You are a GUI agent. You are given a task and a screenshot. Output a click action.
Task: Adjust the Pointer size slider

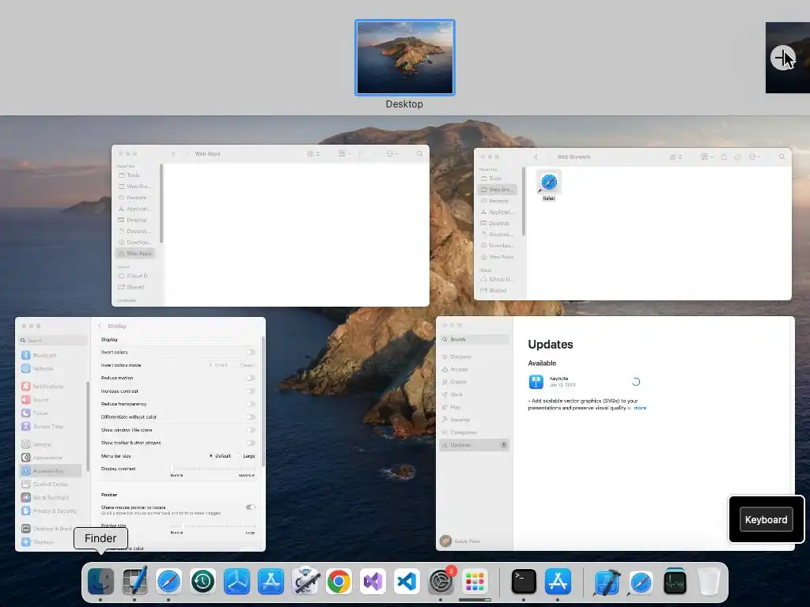213,526
